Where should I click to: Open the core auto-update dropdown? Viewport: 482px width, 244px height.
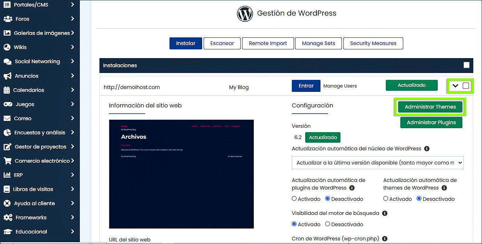[378, 163]
